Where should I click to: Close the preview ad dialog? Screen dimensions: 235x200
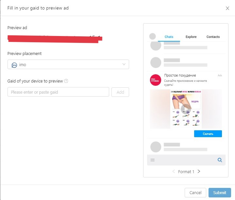click(227, 8)
